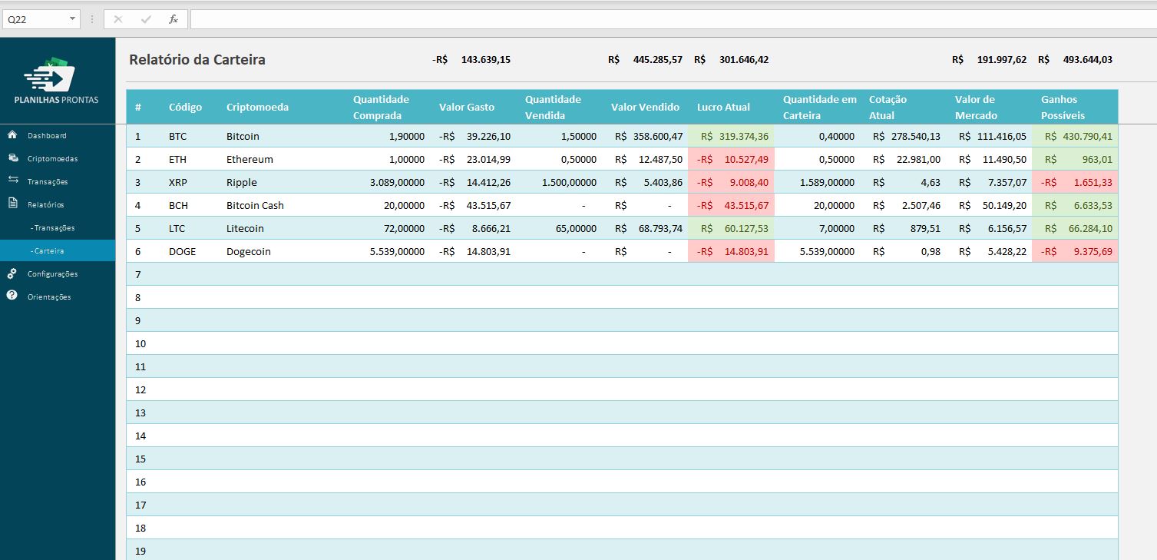This screenshot has height=560, width=1157.
Task: Open Relatórios via its document icon
Action: coord(12,204)
